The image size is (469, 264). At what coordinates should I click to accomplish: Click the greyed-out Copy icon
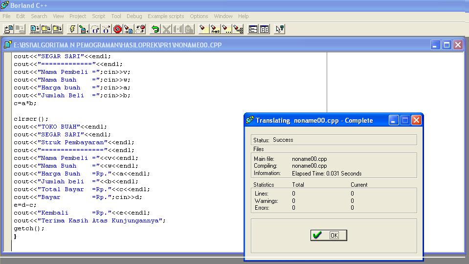(x=178, y=29)
